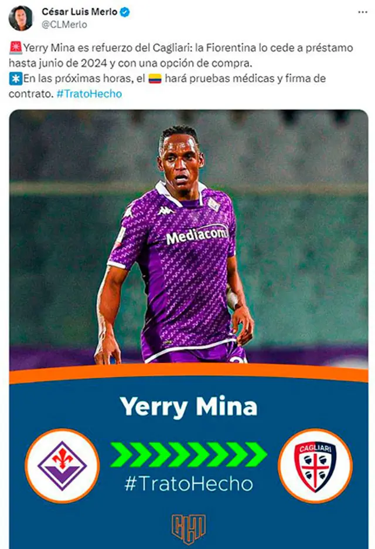Click the Cagliari club crest icon
Screen dimensions: 375x549
point(315,466)
